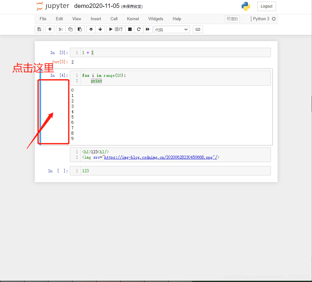Insert a new cell with the plus icon
Image resolution: width=312 pixels, height=282 pixels.
click(50, 29)
